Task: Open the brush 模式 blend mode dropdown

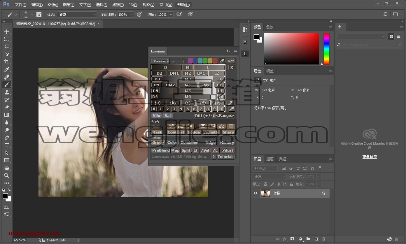Action: click(x=77, y=15)
